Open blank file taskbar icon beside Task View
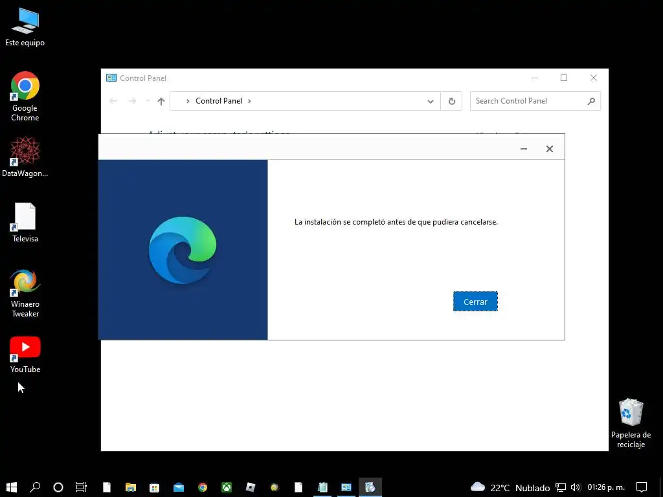 [x=107, y=487]
